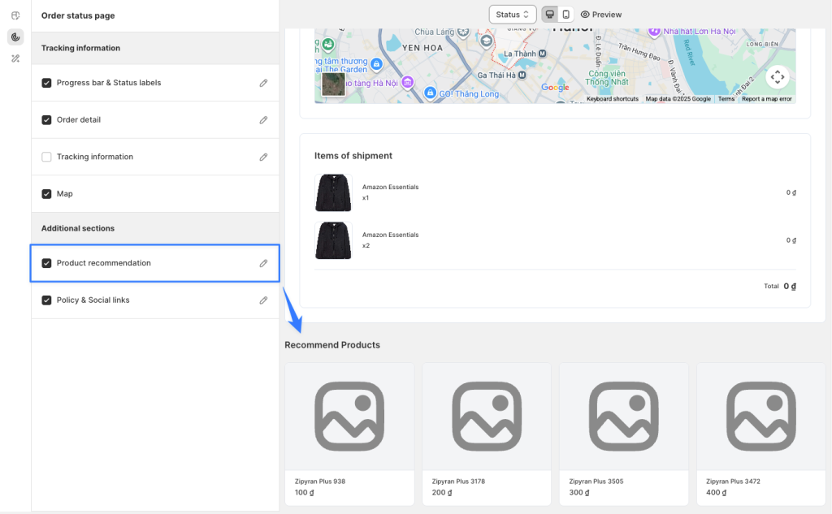The width and height of the screenshot is (832, 514).
Task: Switch to mobile preview icon
Action: point(565,15)
